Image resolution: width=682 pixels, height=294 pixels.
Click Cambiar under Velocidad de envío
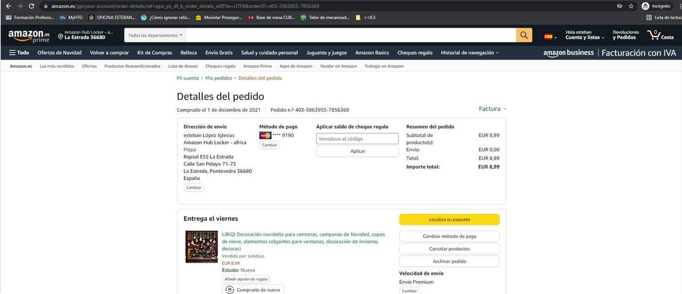409,291
